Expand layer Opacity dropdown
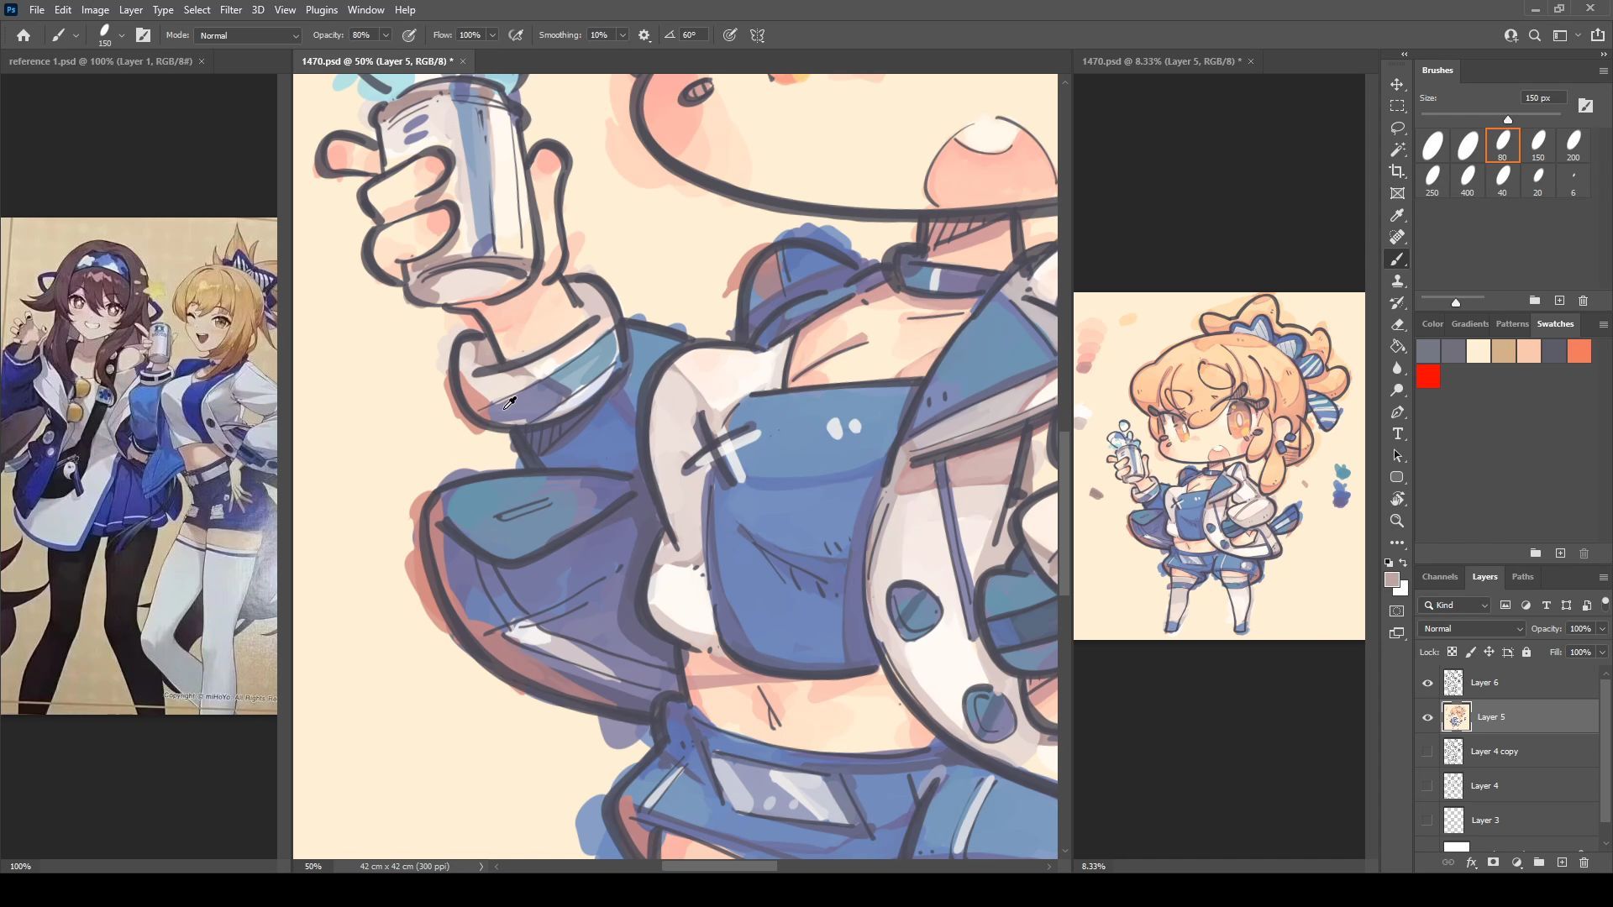 click(1602, 629)
